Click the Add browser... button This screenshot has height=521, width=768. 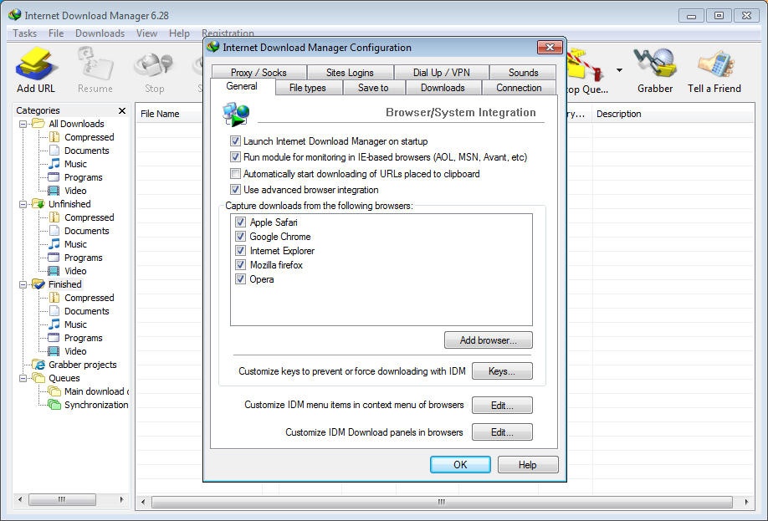[x=488, y=340]
